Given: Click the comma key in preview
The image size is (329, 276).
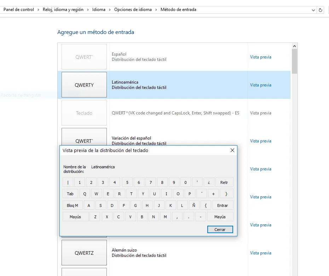Looking at the screenshot, I should click(x=177, y=217).
